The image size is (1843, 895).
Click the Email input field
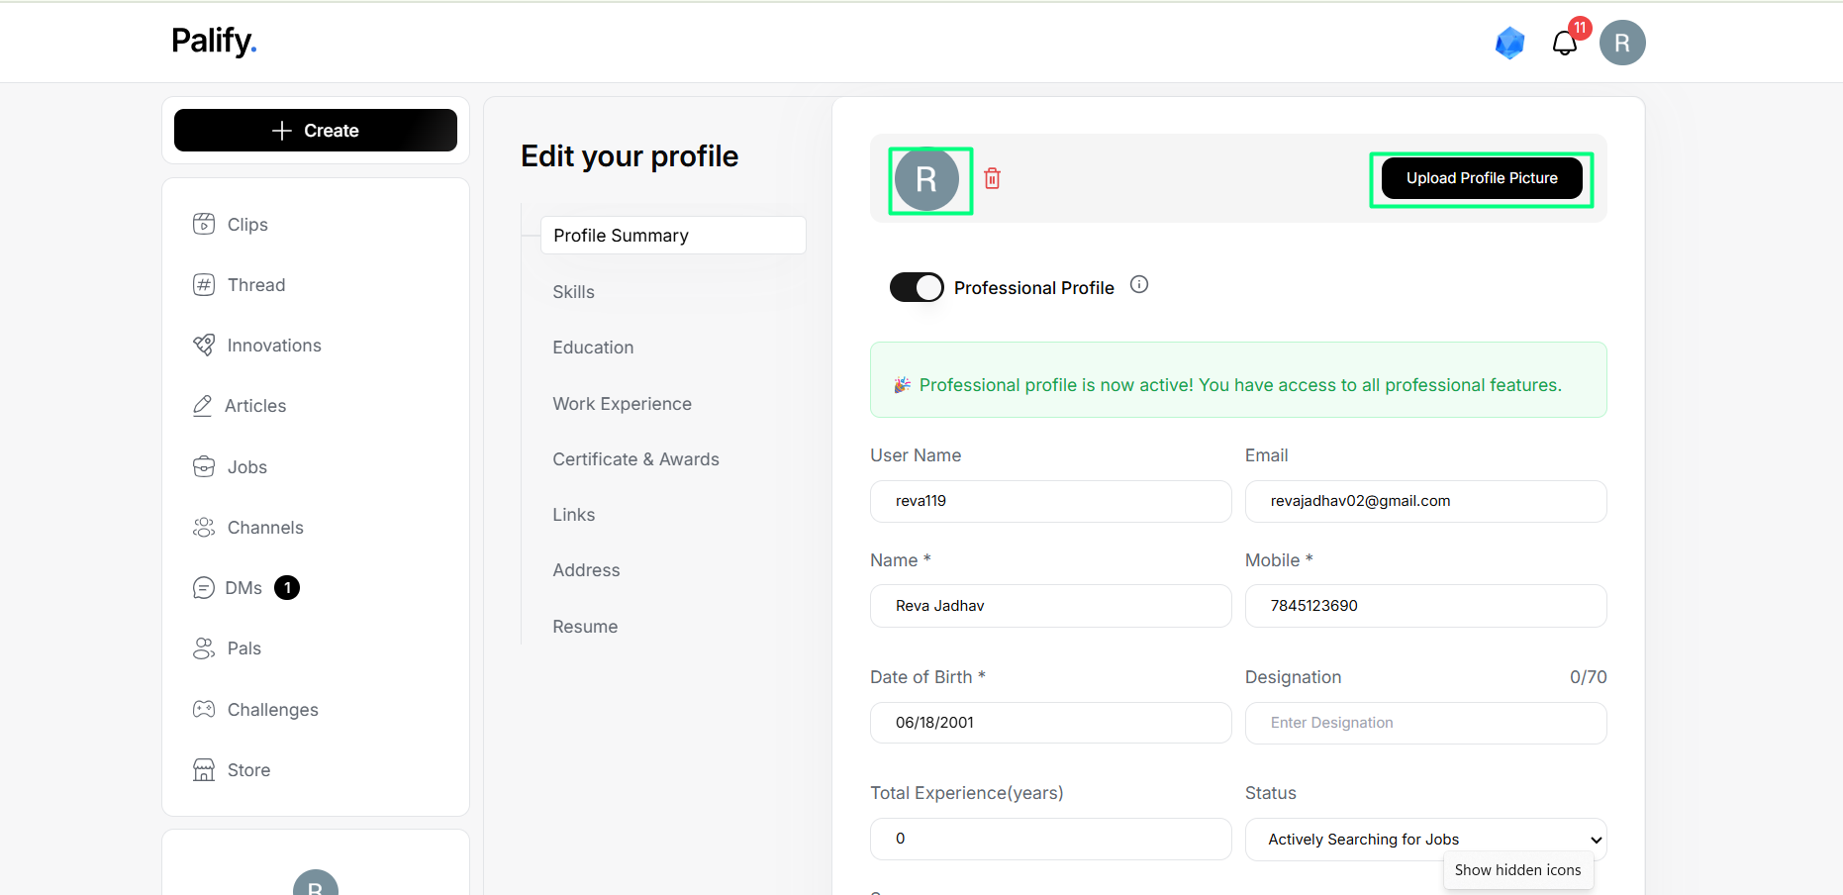point(1425,501)
